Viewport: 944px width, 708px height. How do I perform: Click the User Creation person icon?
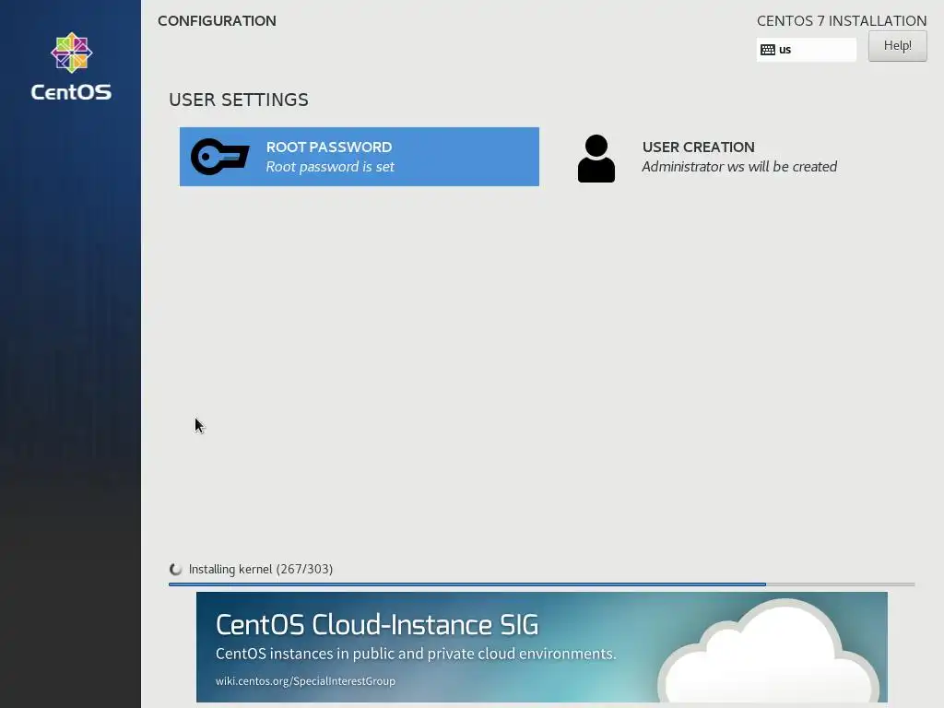[x=596, y=159]
